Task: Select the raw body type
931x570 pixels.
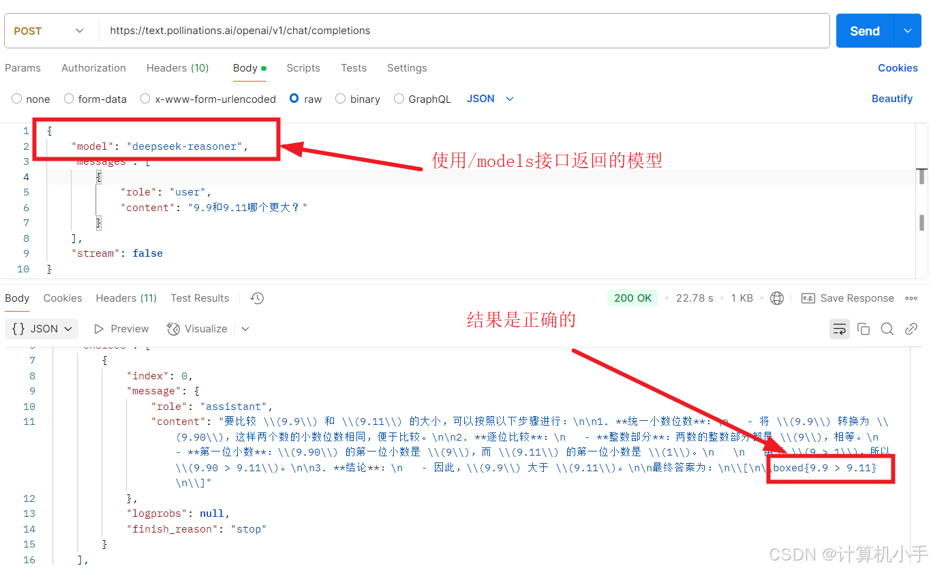Action: (x=305, y=99)
